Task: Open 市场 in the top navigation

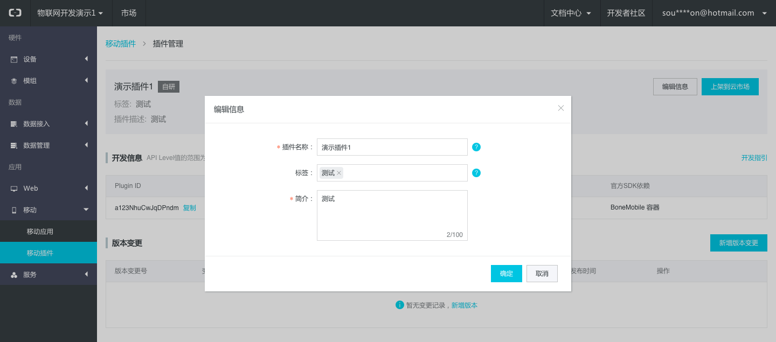Action: 129,13
